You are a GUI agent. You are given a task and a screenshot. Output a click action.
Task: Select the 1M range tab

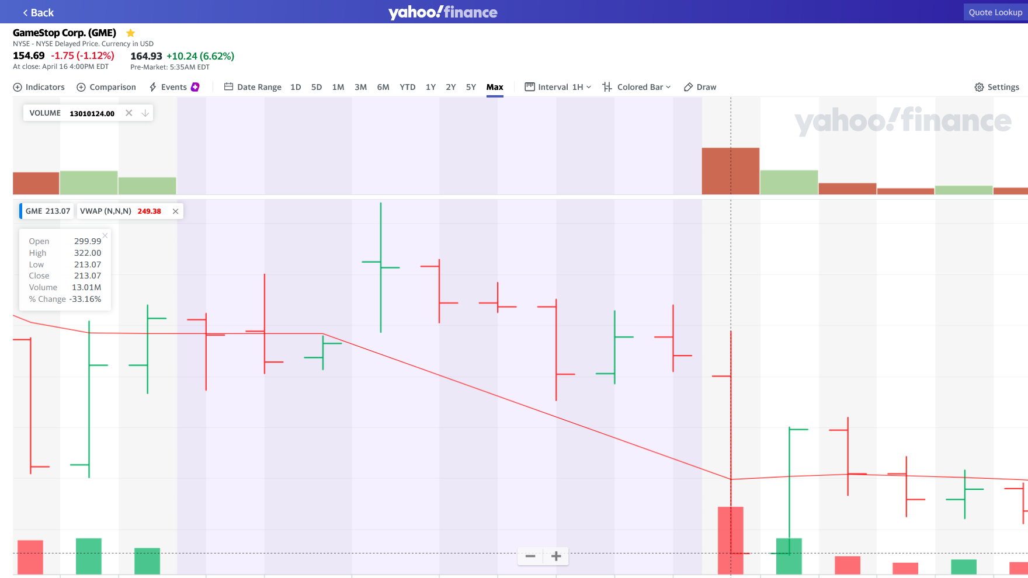[x=338, y=87]
